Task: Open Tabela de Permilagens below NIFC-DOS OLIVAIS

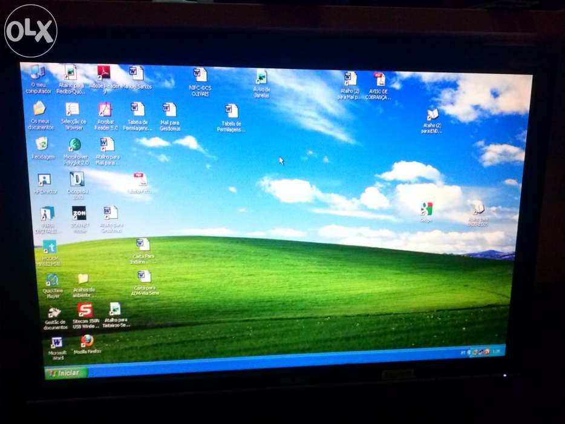Action: pyautogui.click(x=231, y=118)
